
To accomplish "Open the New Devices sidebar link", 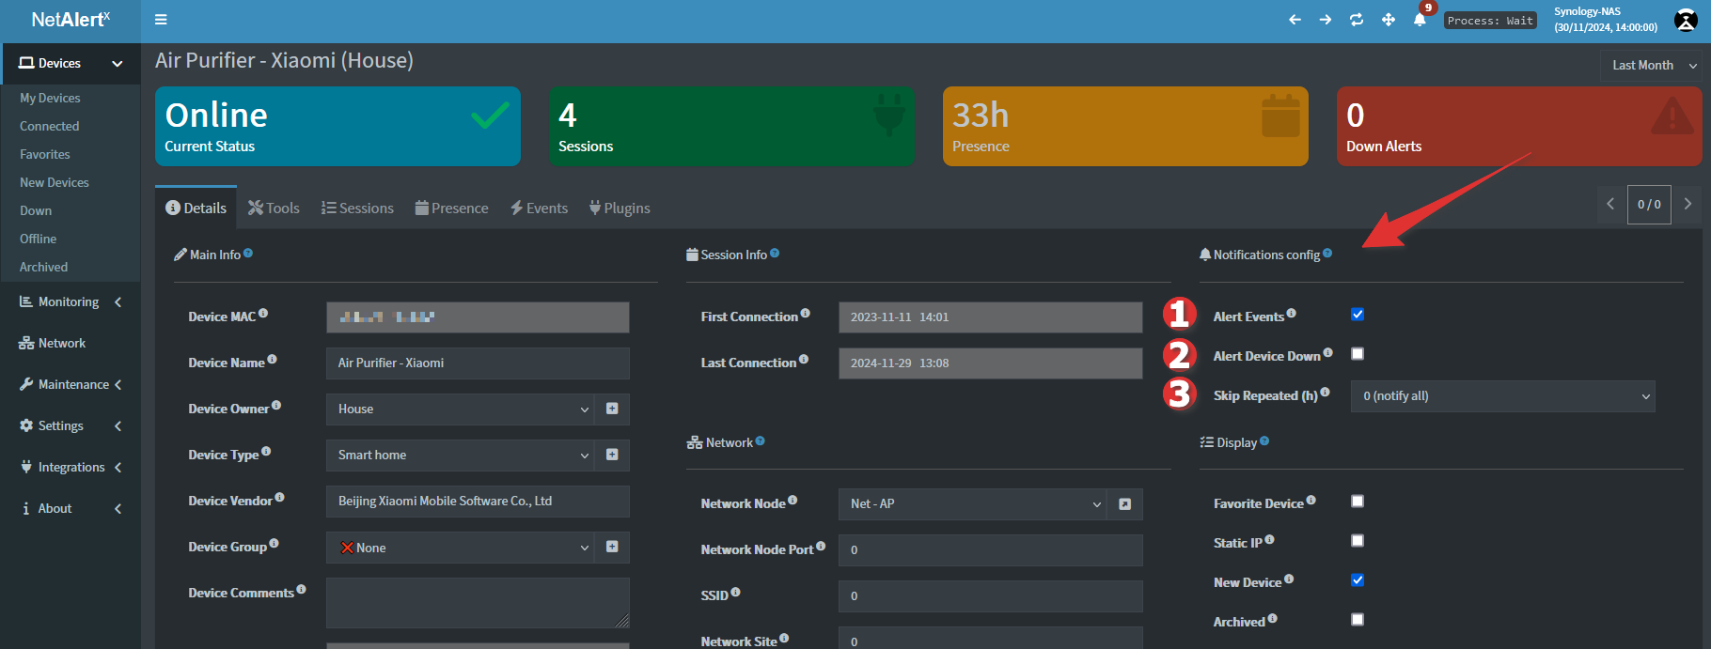I will [55, 182].
